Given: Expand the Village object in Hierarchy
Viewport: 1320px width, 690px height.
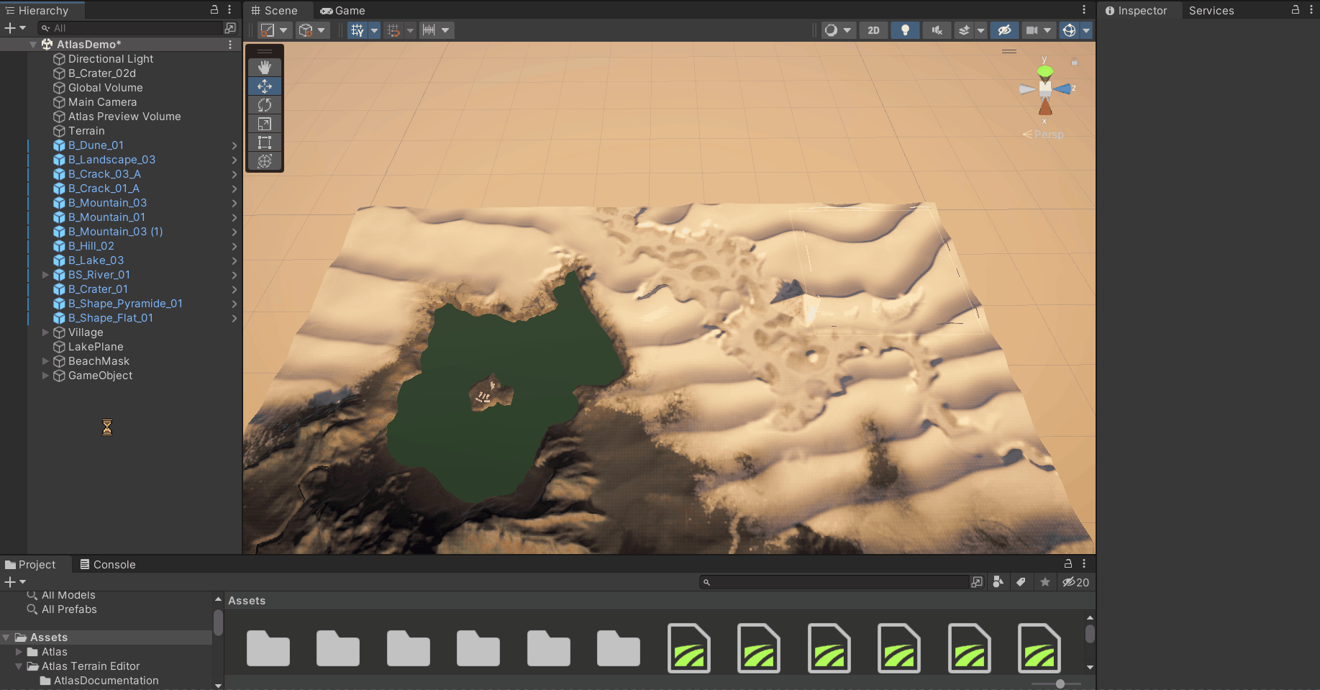Looking at the screenshot, I should (46, 332).
